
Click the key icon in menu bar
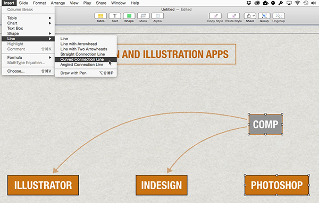[281, 3]
